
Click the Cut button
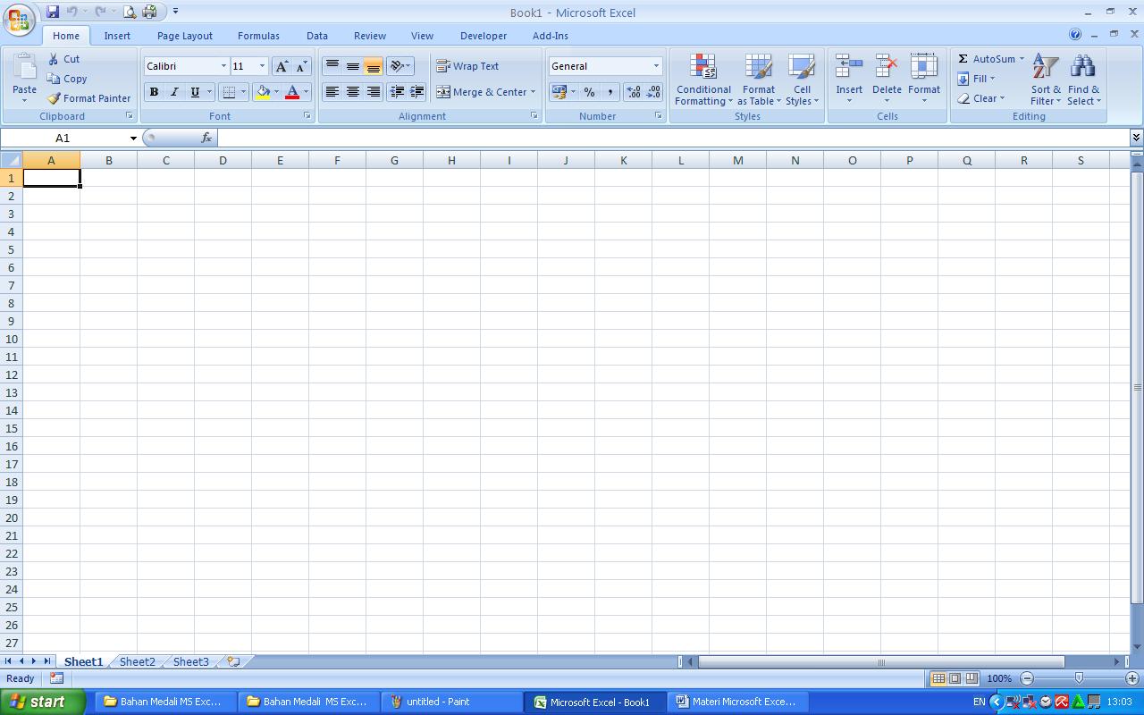(63, 59)
